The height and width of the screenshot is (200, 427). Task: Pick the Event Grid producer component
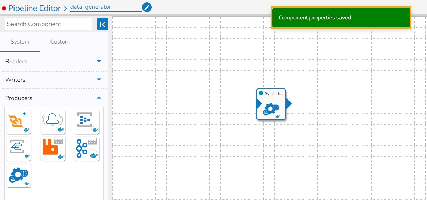point(19,149)
